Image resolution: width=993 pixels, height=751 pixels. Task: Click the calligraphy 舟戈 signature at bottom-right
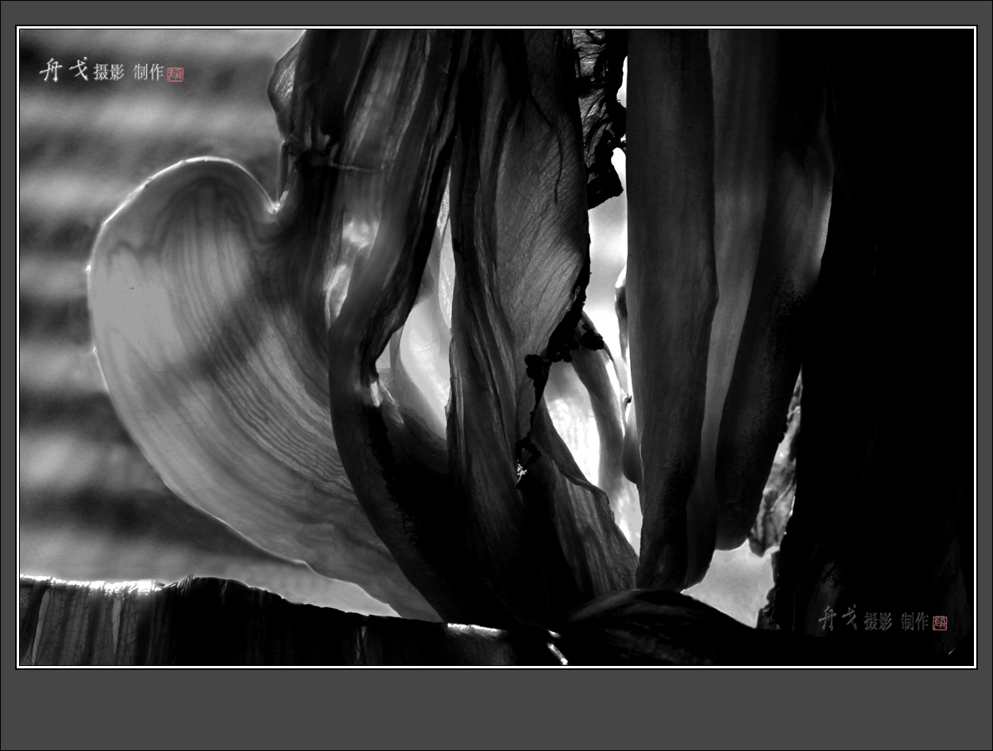click(x=839, y=618)
